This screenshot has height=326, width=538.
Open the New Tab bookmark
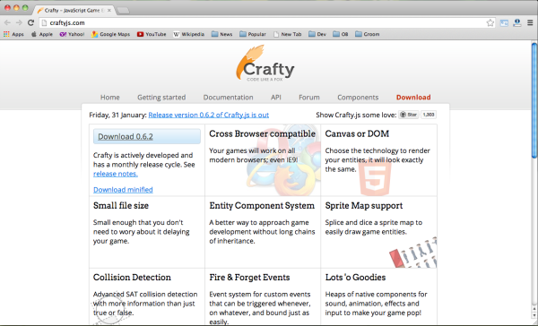288,34
